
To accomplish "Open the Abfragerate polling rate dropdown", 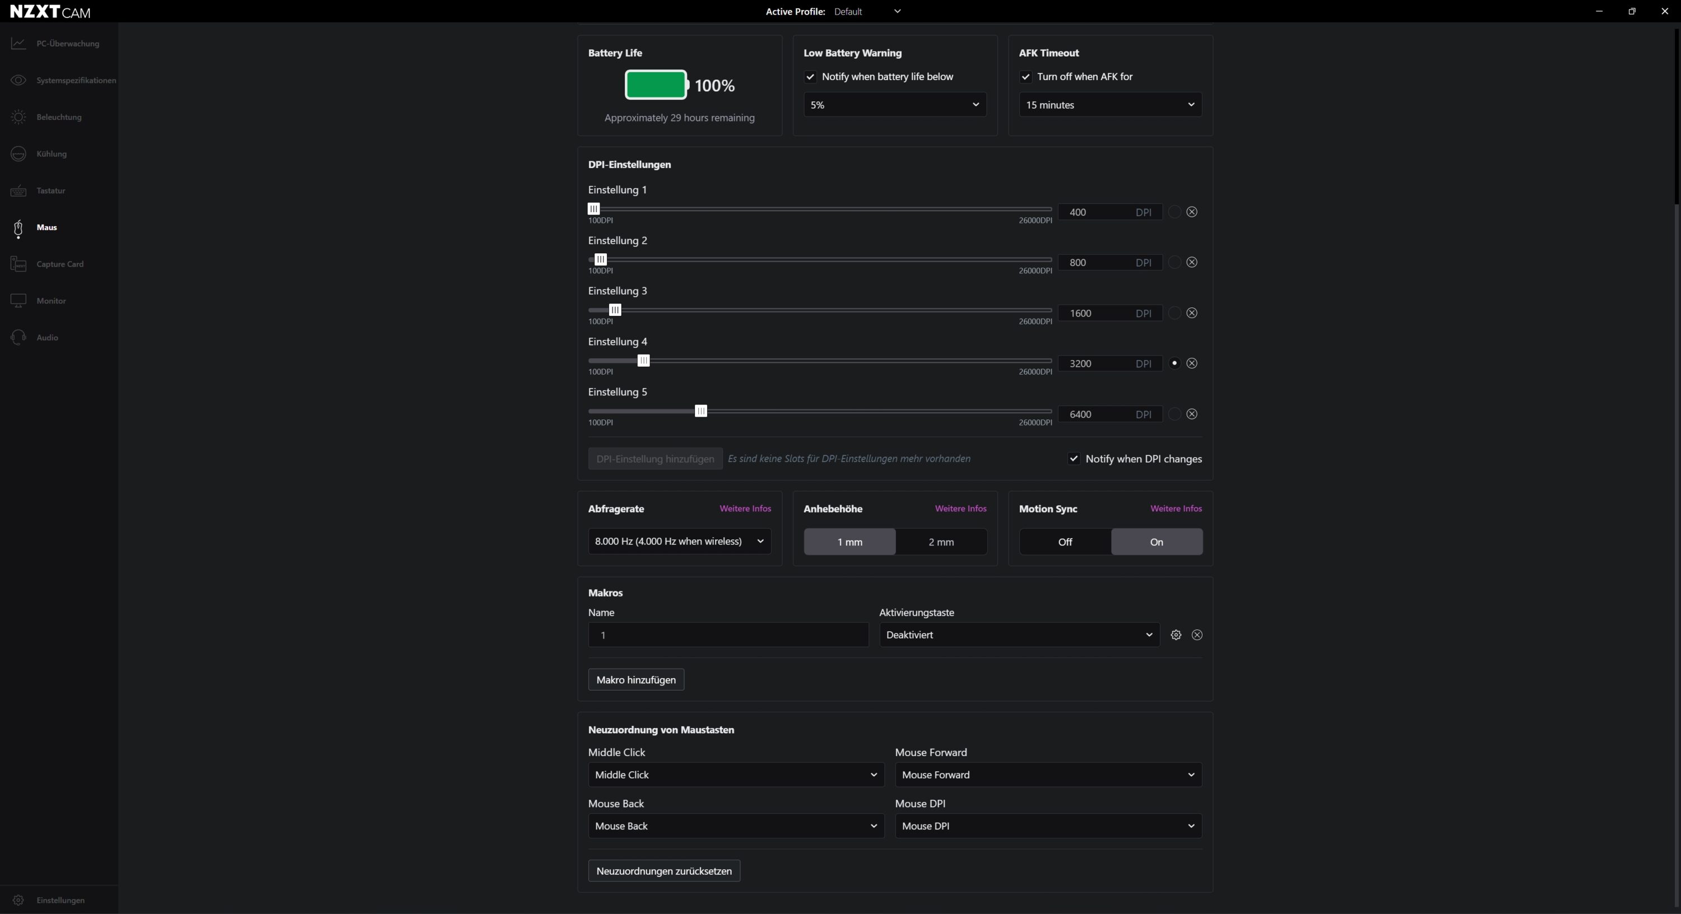I will 679,542.
